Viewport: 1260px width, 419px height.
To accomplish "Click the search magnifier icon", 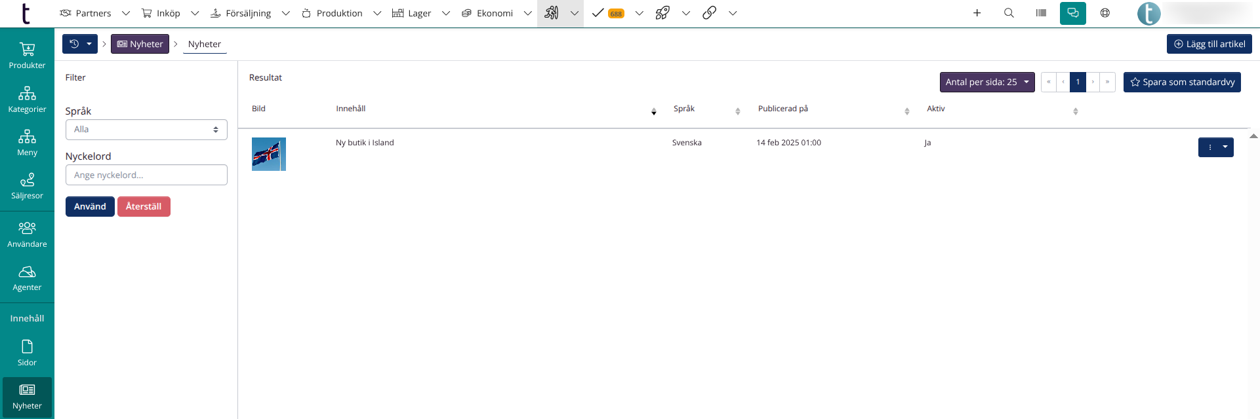I will point(1009,13).
